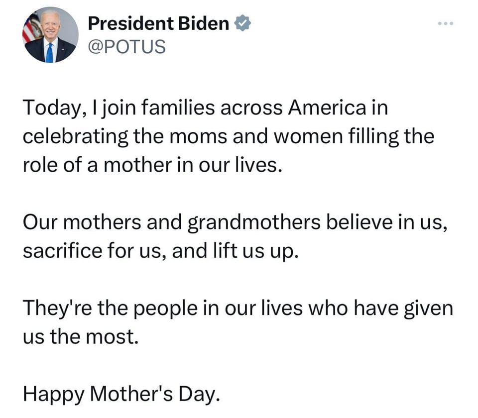Open the profile picture avatar

coord(50,35)
